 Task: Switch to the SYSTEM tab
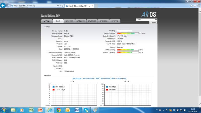point(115,21)
